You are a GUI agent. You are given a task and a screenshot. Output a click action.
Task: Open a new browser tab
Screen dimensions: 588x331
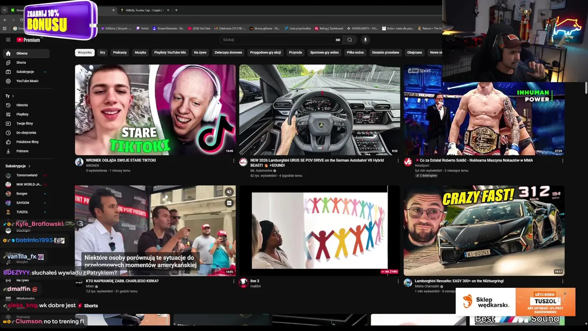pos(176,10)
